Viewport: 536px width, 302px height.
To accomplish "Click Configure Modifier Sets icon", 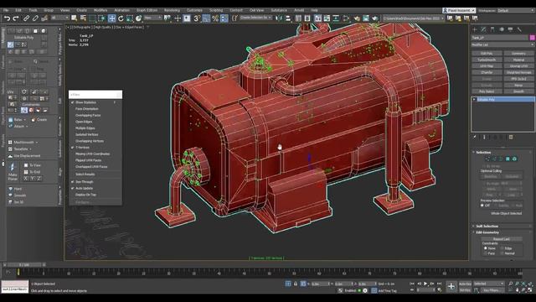I will coord(511,137).
